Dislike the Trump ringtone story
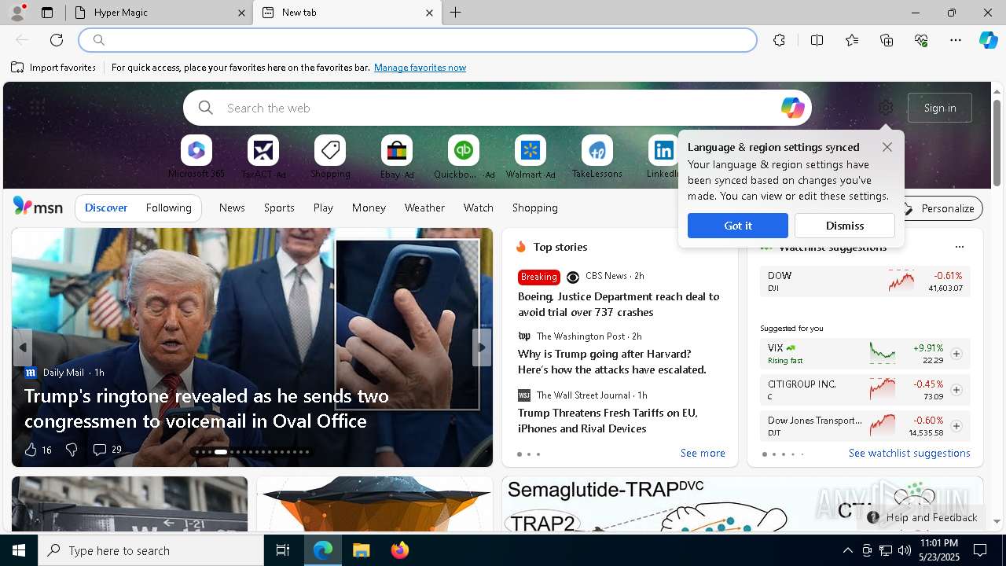This screenshot has height=566, width=1006. pos(72,450)
